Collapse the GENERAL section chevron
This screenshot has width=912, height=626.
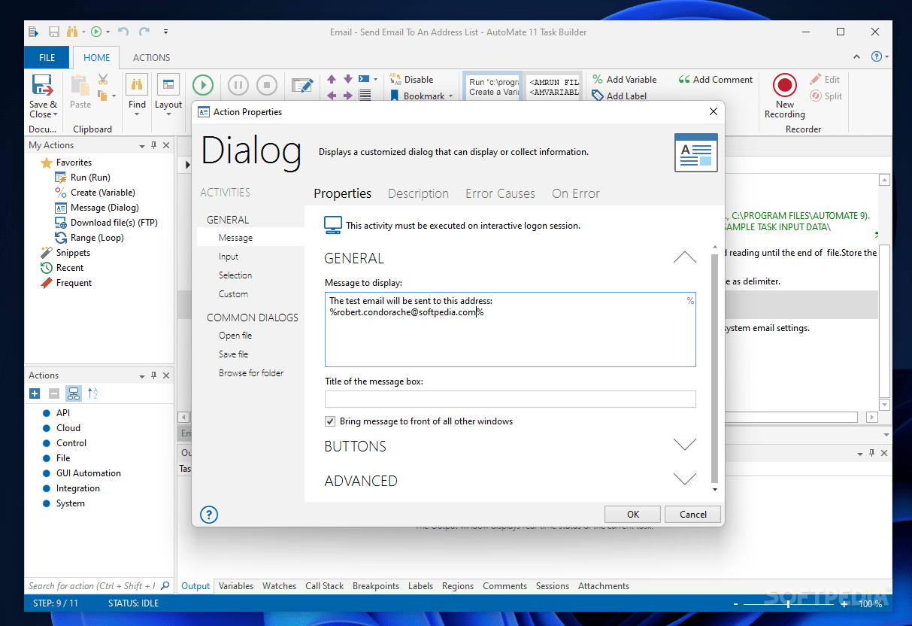tap(685, 257)
